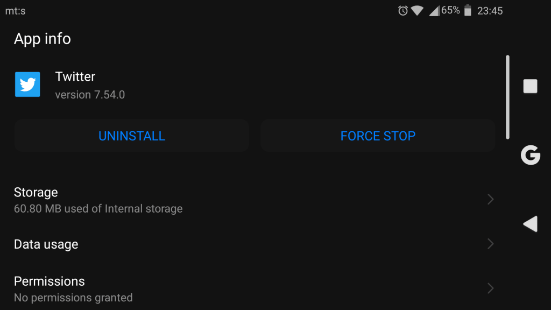The image size is (551, 310).
Task: Open the Storage settings entry
Action: click(x=255, y=200)
